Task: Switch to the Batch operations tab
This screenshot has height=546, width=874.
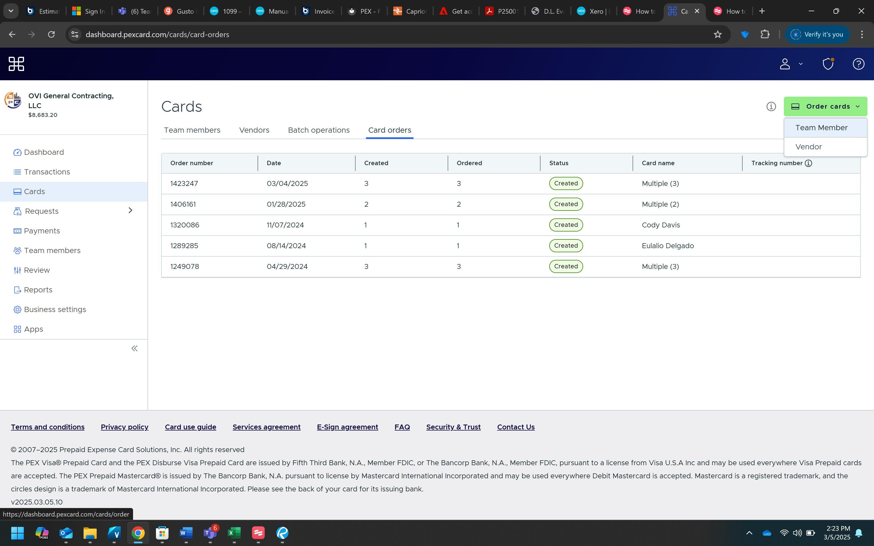Action: 318,130
